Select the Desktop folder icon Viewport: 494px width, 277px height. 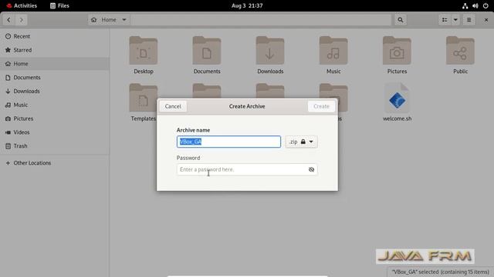tap(144, 51)
